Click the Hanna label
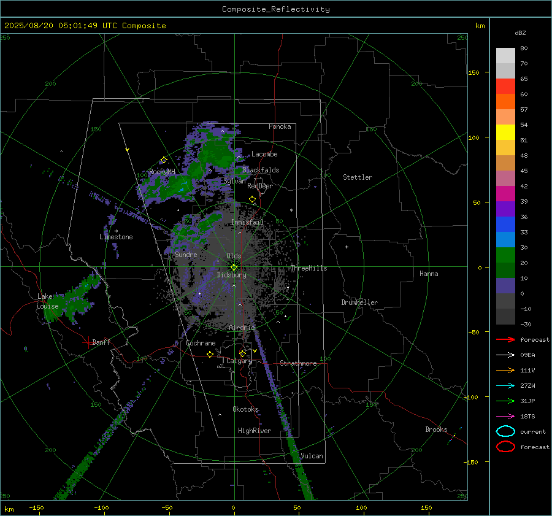 [x=429, y=274]
